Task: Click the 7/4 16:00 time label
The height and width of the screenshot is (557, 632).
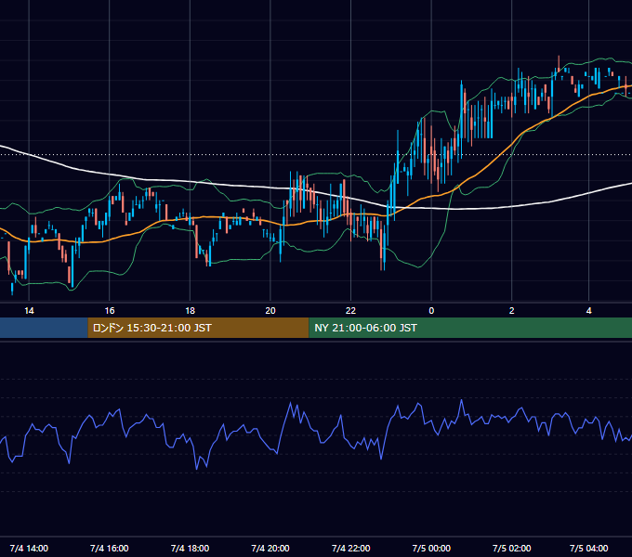Action: (110, 548)
